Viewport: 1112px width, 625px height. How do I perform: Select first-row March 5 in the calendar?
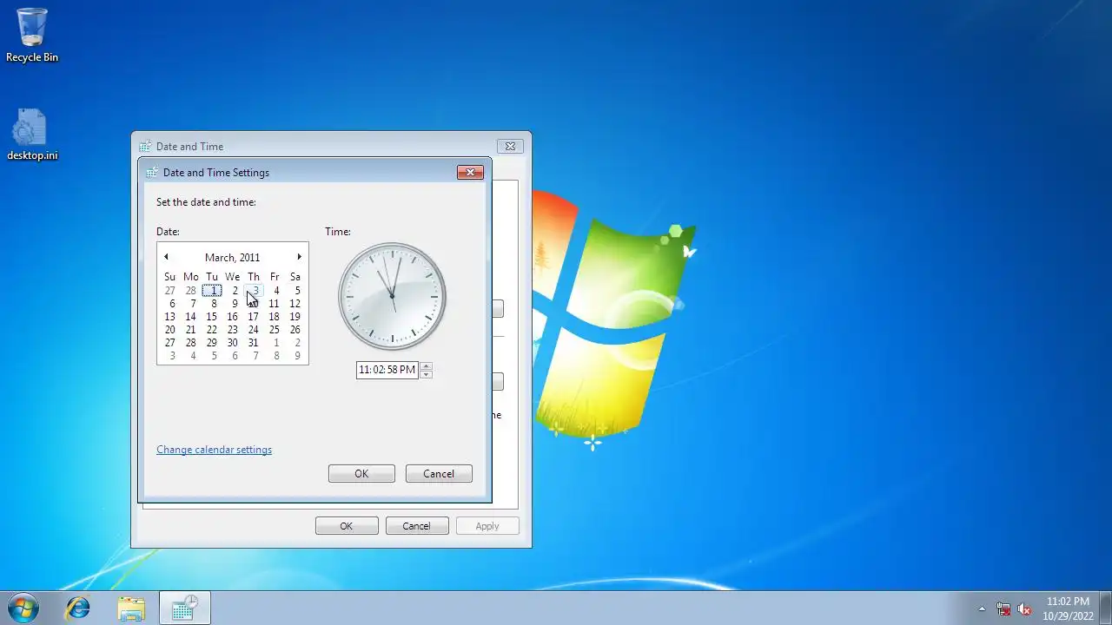295,291
